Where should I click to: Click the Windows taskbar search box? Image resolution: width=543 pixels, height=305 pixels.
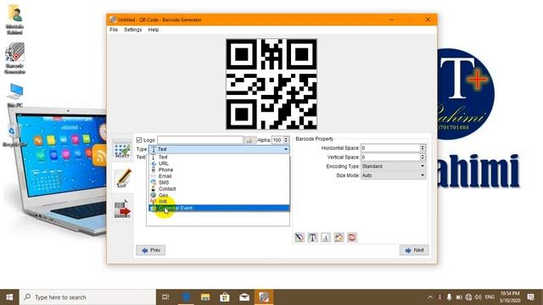coord(87,297)
